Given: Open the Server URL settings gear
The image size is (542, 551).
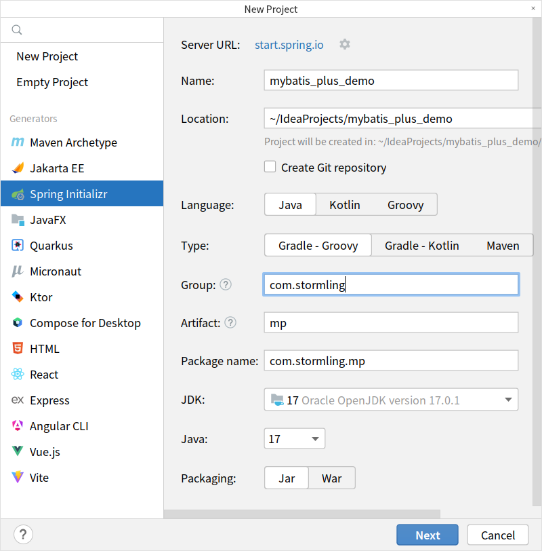Looking at the screenshot, I should pos(345,44).
